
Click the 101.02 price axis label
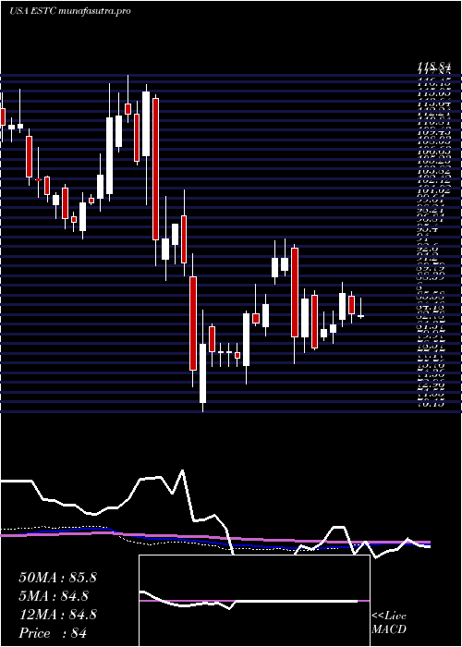point(433,190)
